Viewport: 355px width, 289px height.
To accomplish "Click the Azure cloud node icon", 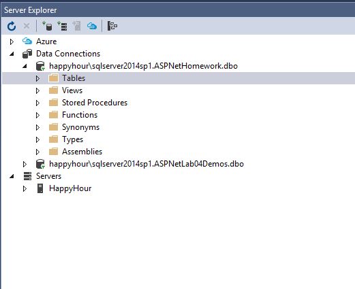I will click(27, 41).
